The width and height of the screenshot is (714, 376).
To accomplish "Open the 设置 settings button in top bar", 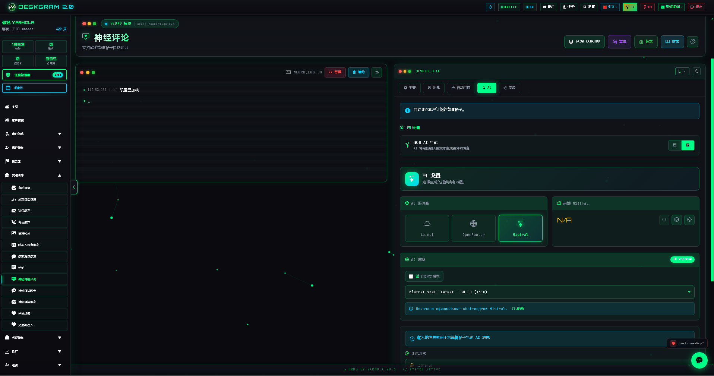I will coord(589,7).
